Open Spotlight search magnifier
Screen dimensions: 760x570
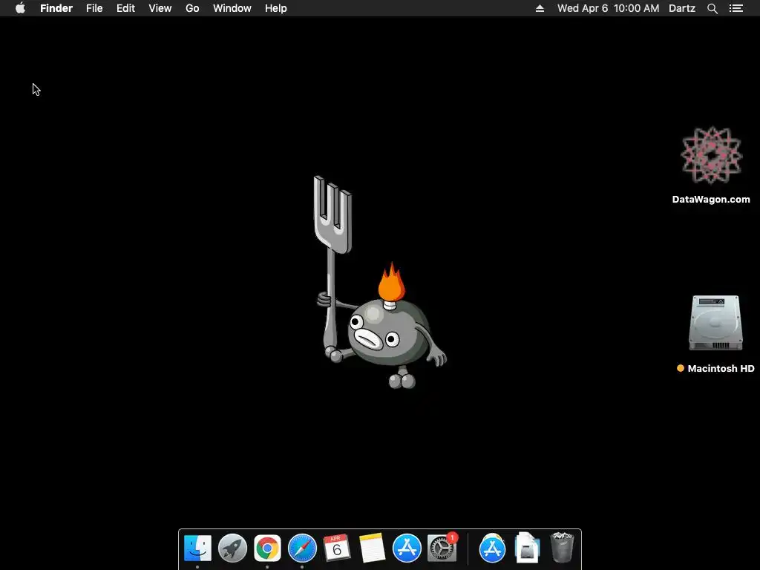tap(712, 8)
